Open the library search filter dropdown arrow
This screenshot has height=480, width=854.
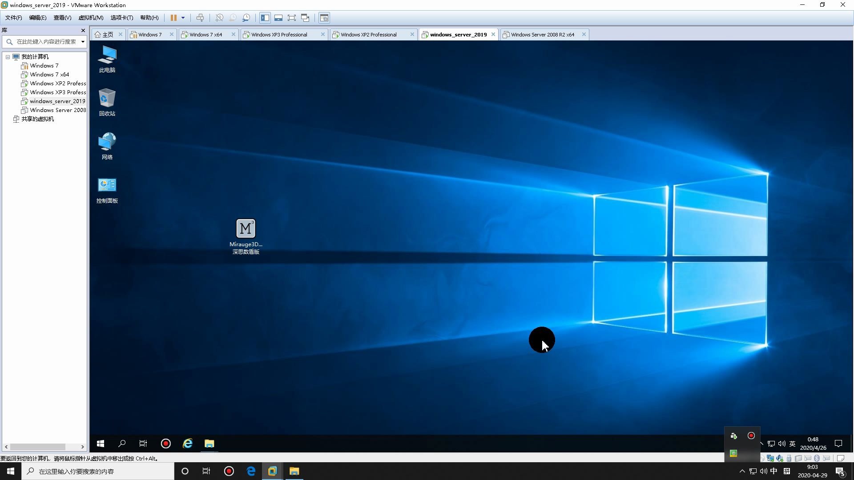click(83, 42)
